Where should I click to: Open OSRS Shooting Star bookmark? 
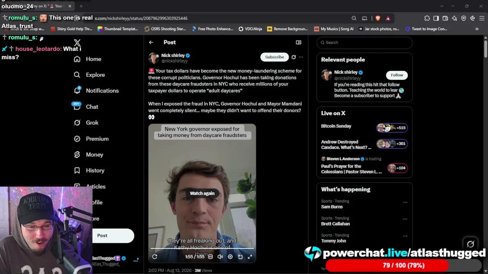point(165,29)
